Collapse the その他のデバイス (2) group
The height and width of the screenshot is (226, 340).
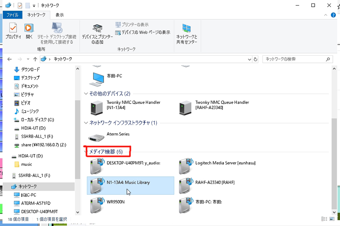(86, 94)
